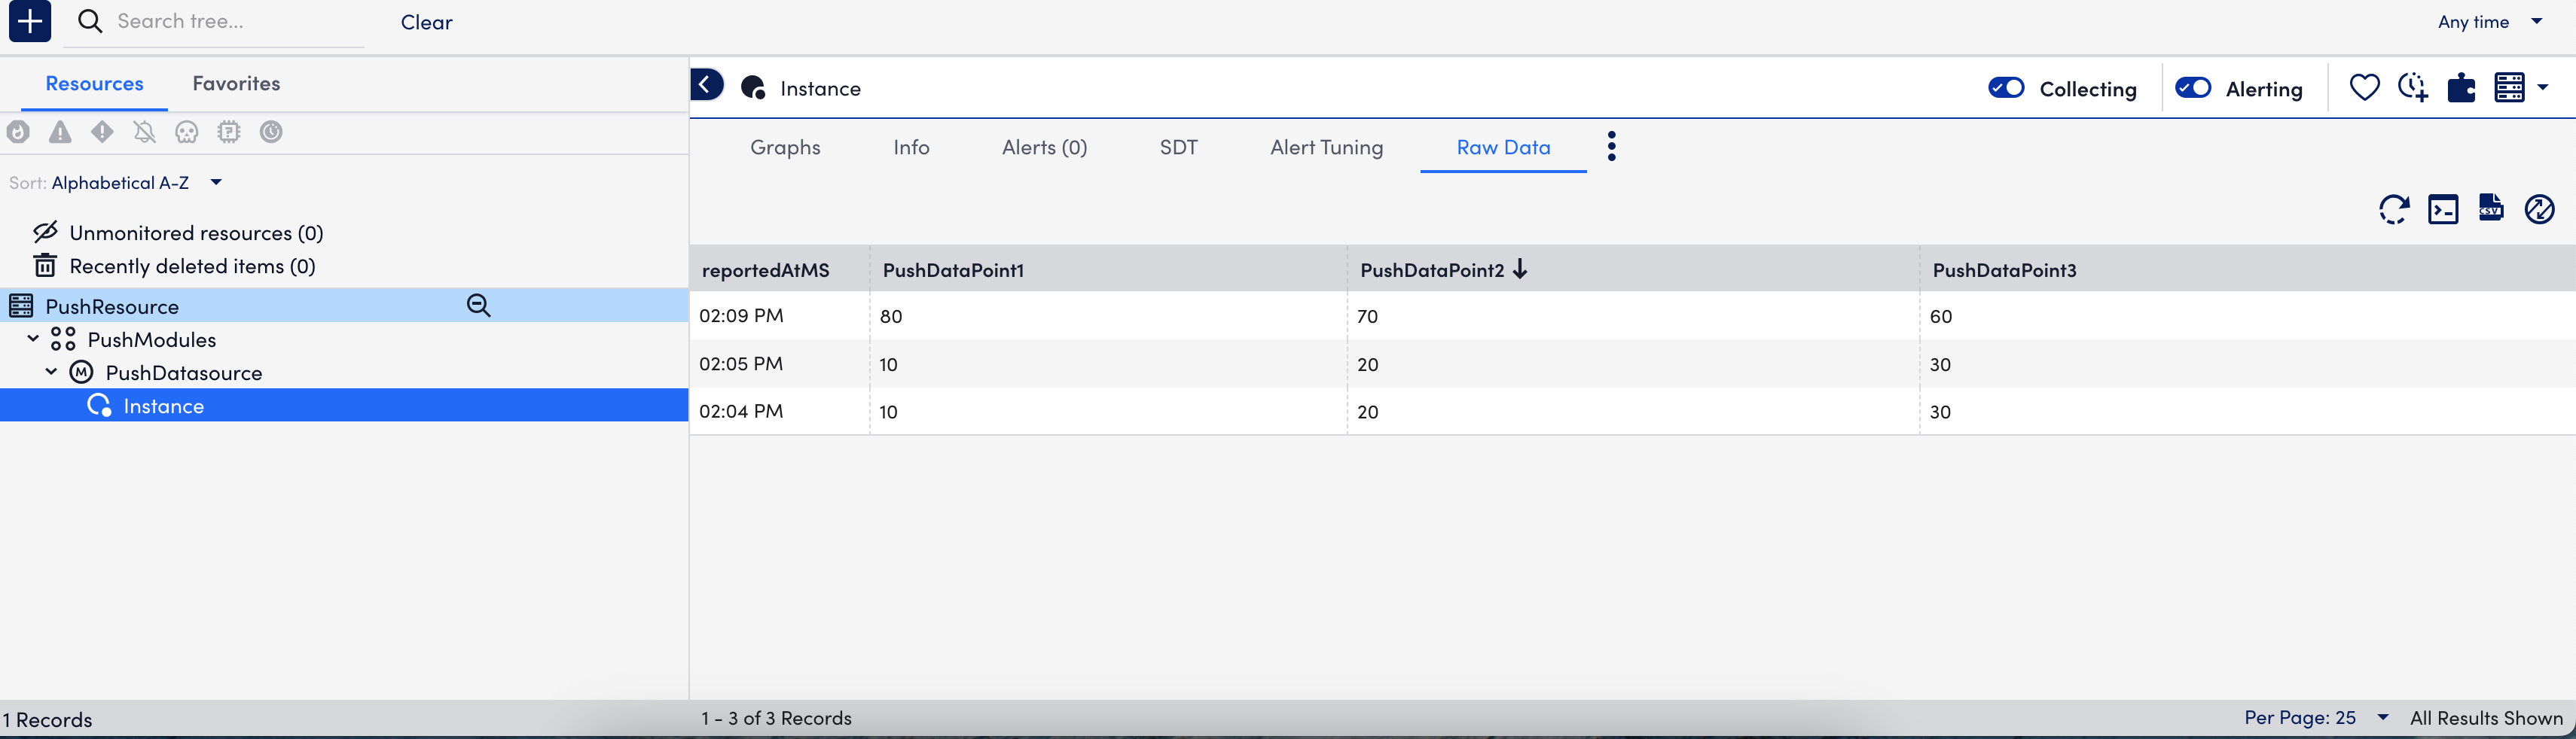Click the 02:05 PM row timestamp
This screenshot has width=2576, height=739.
tap(741, 363)
